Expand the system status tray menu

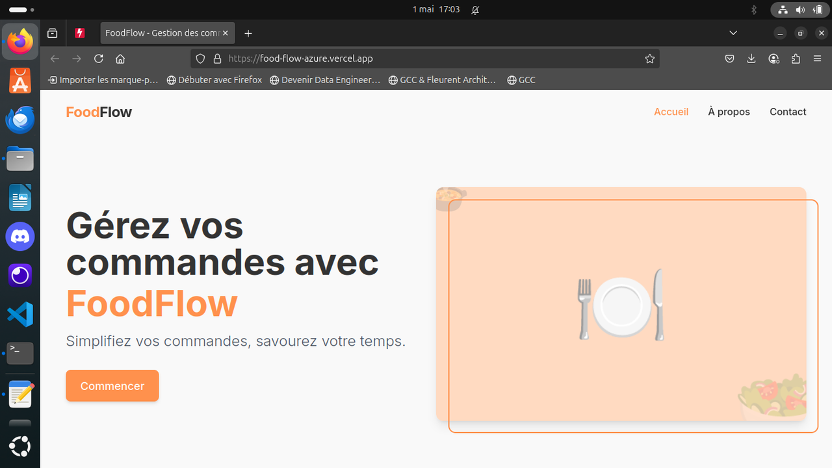tap(798, 10)
